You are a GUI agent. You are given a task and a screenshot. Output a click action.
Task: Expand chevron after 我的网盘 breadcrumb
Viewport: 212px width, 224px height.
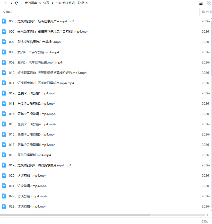tap(40, 3)
